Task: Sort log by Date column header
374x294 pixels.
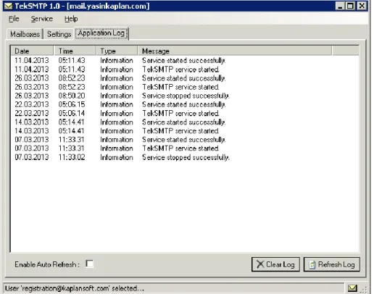Action: coord(32,51)
